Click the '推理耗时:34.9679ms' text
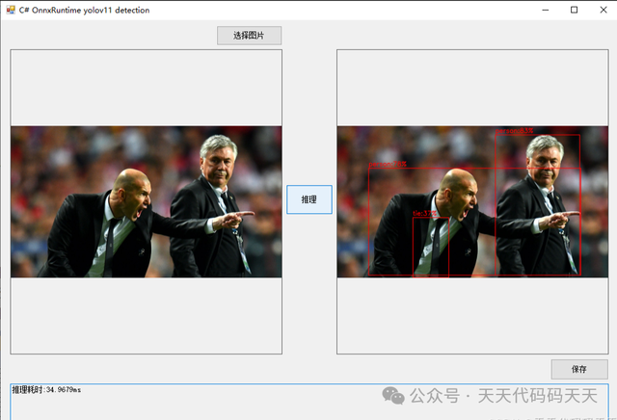 coord(46,389)
